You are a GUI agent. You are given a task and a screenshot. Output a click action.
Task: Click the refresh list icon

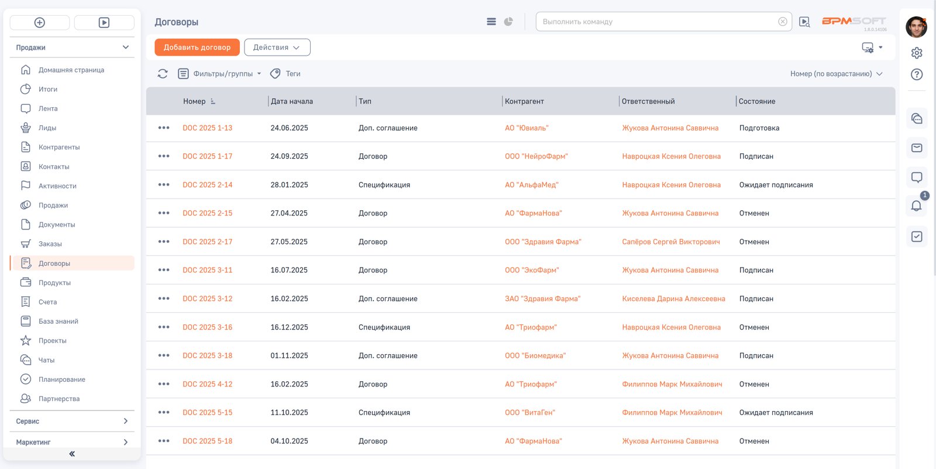(x=163, y=74)
